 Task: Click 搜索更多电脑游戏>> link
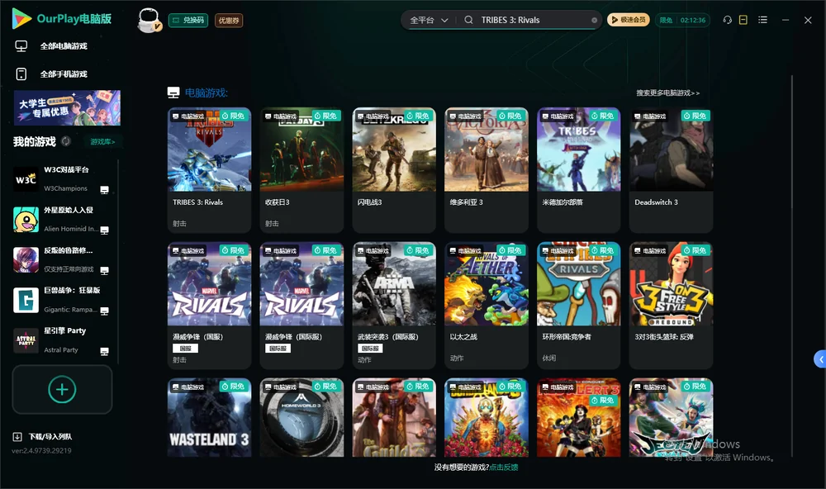pyautogui.click(x=667, y=93)
